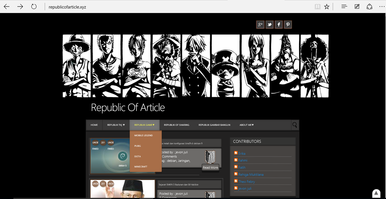Click the browser back arrow
The height and width of the screenshot is (199, 386).
[7, 7]
